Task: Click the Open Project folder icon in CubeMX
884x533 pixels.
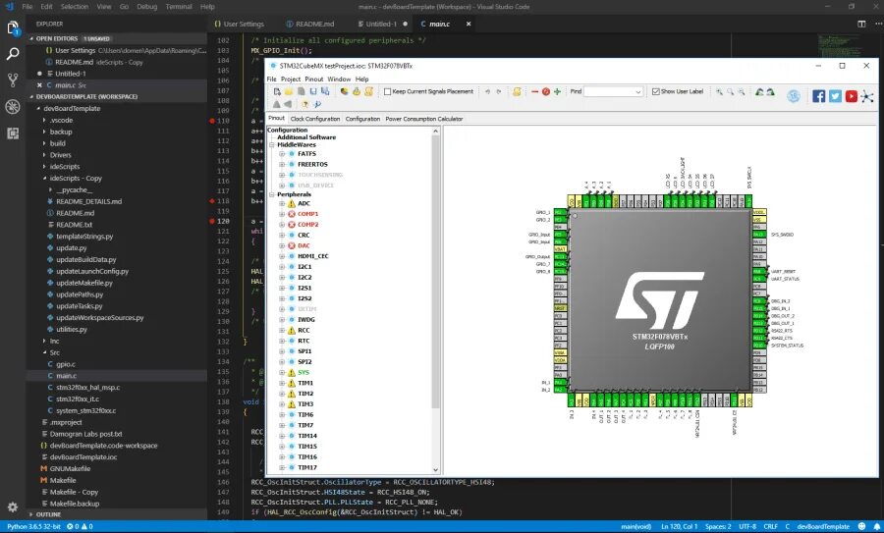Action: (289, 91)
